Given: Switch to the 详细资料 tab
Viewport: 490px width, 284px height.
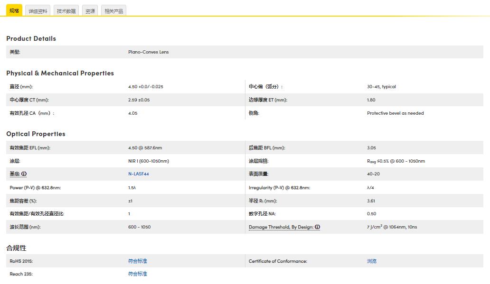Looking at the screenshot, I should [x=38, y=11].
